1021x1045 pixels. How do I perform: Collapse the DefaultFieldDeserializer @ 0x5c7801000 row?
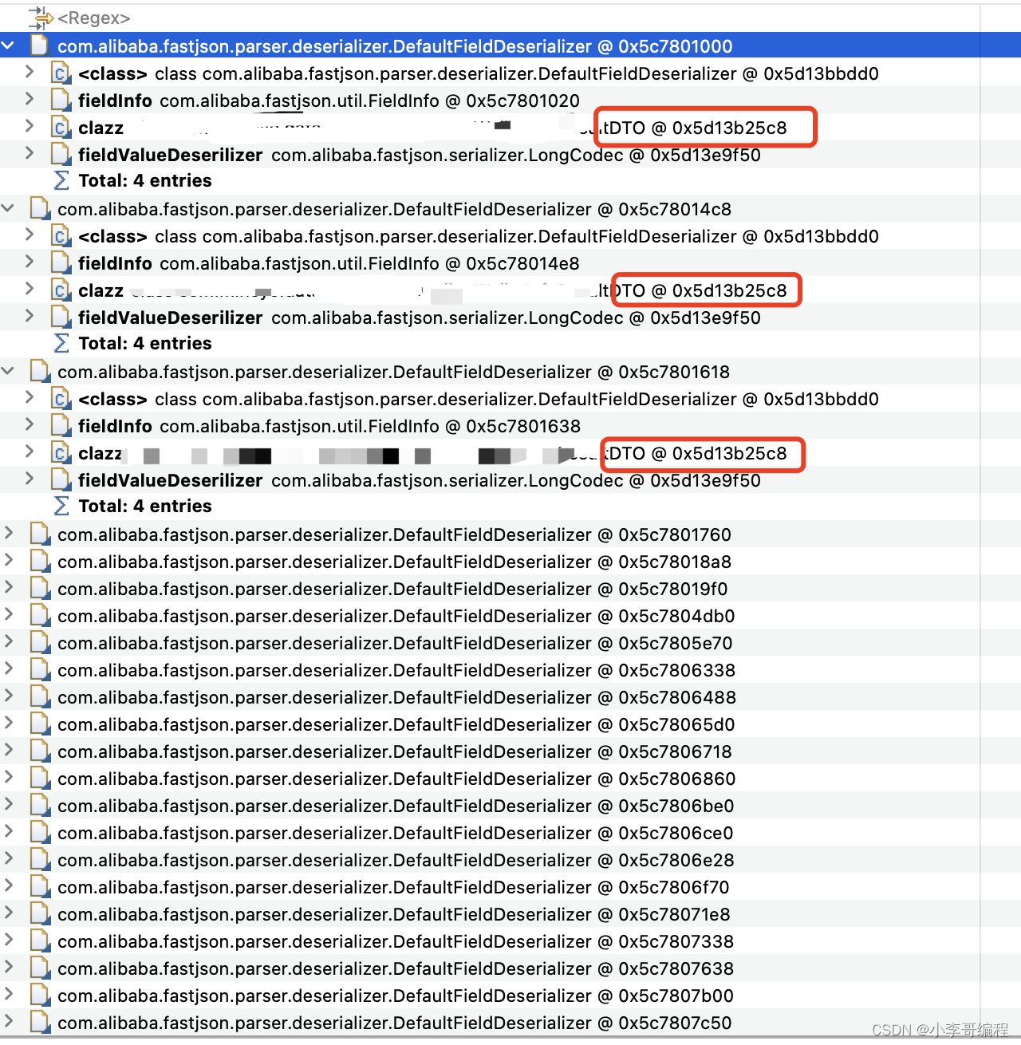tap(8, 45)
